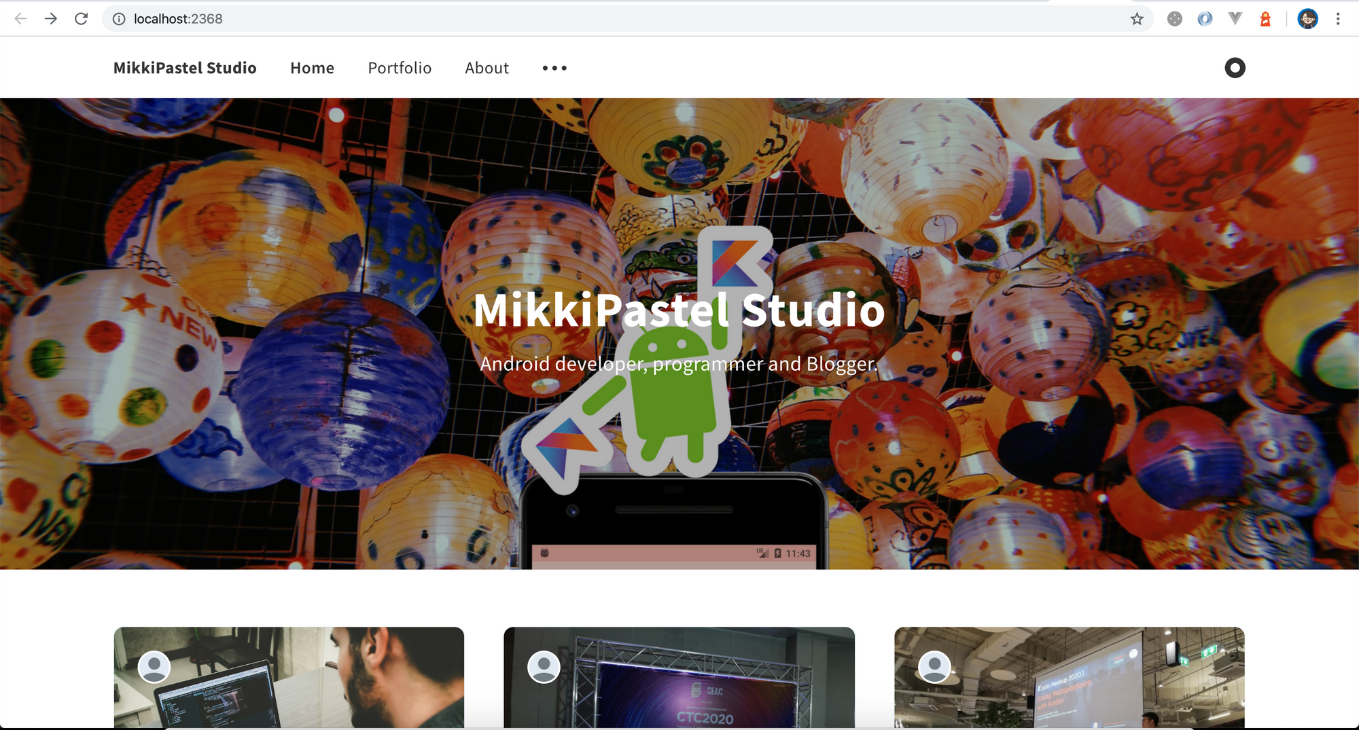
Task: Open the gray V-shaped extension icon
Action: point(1235,19)
